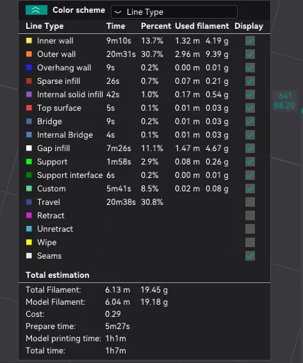Click the Time column header
Screen dimensions: 303x363
click(115, 26)
